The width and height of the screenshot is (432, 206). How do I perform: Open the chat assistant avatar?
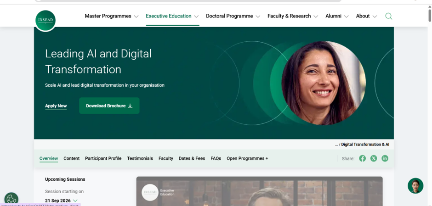pos(415,186)
